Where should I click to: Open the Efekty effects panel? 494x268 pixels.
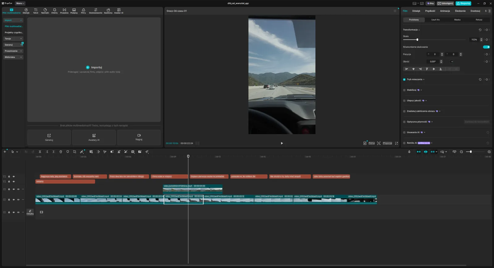point(55,11)
